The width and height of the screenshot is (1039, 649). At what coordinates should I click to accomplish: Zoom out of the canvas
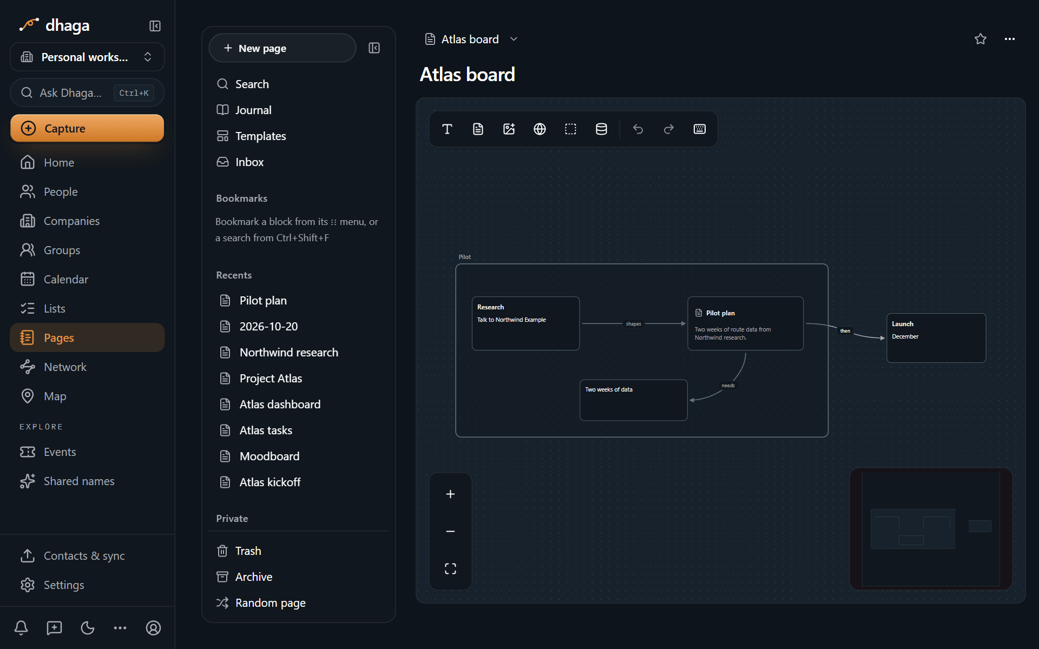(x=450, y=531)
